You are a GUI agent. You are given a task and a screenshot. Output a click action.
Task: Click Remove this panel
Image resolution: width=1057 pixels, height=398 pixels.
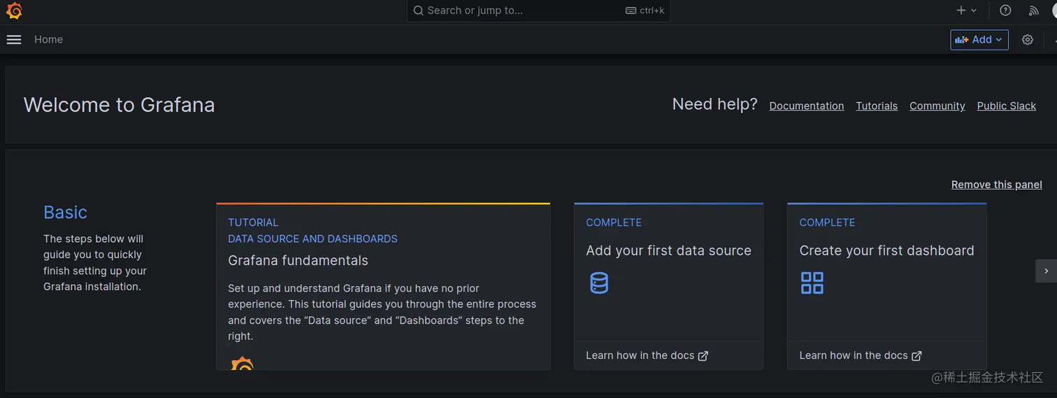[996, 185]
